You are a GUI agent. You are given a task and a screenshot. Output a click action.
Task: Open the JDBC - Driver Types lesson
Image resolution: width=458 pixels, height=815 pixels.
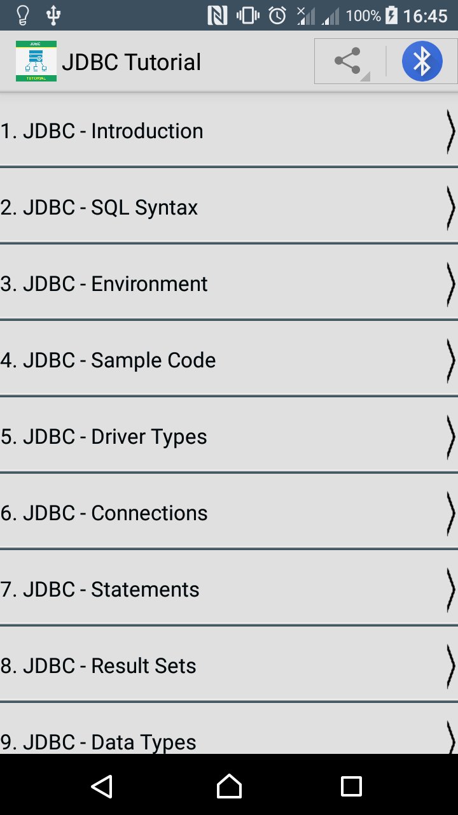(x=229, y=436)
